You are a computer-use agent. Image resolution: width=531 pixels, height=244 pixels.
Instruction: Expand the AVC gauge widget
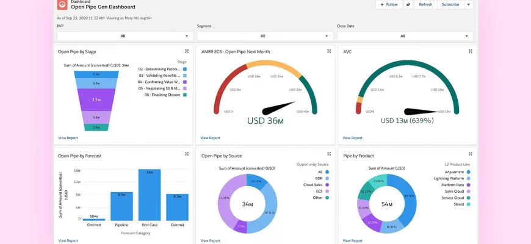pos(471,51)
